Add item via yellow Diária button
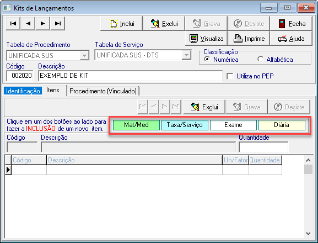318x243 pixels. click(x=282, y=125)
